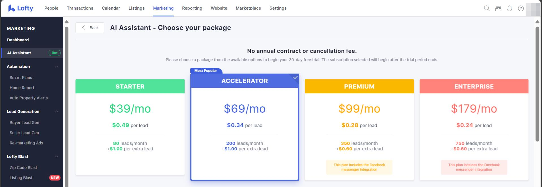Click the Most Popular ribbon
This screenshot has height=187, width=542.
point(206,71)
